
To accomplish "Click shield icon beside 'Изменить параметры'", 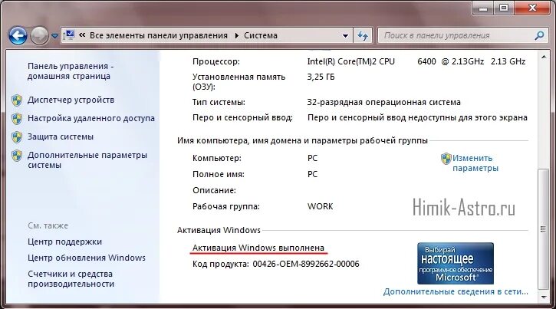I will click(446, 159).
